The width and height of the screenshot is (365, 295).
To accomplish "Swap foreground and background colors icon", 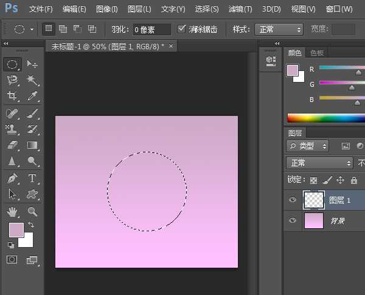I will (31, 225).
